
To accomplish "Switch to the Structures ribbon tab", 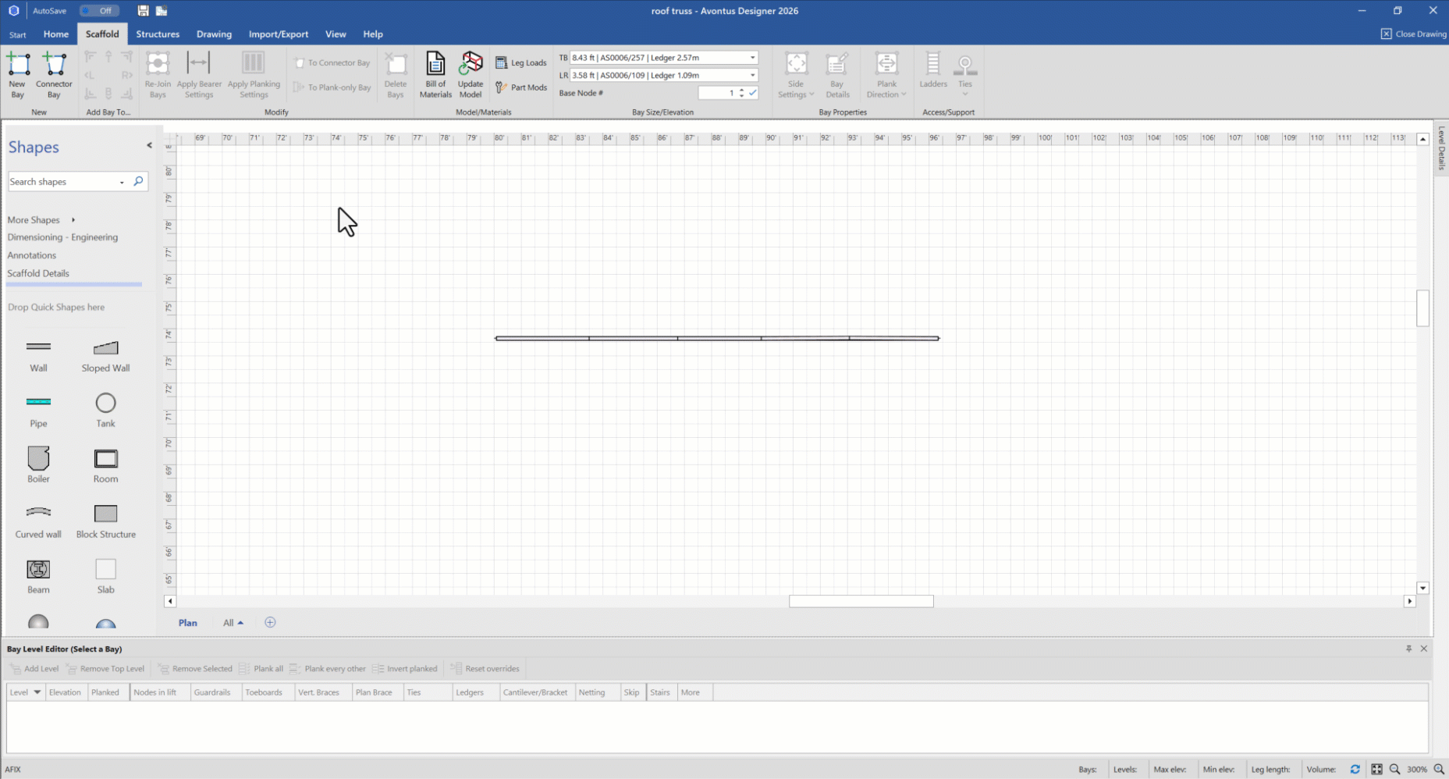I will tap(158, 34).
